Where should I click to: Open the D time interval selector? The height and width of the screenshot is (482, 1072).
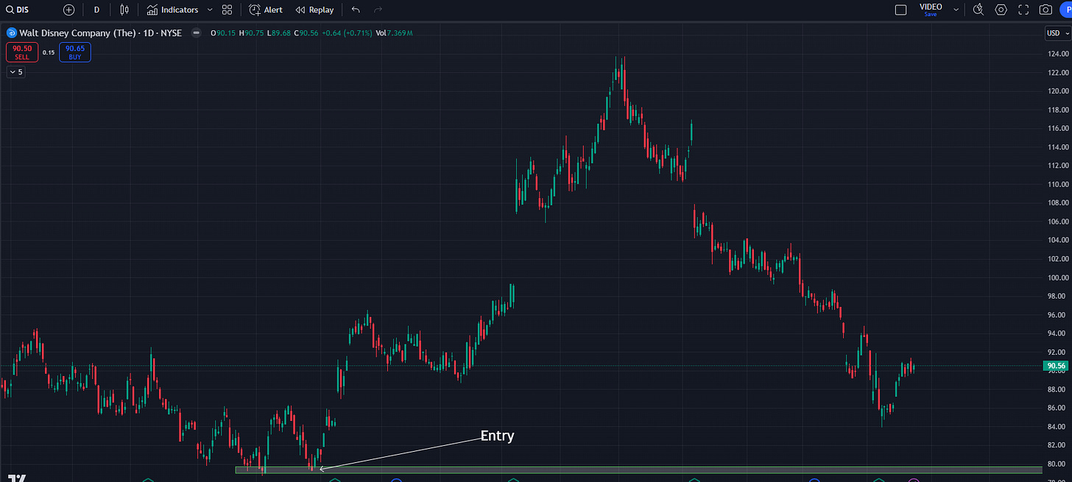coord(96,10)
